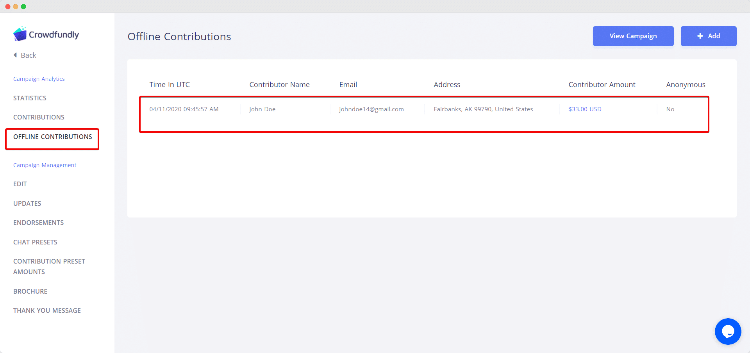Select Offline Contributions in sidebar
The width and height of the screenshot is (750, 353).
pyautogui.click(x=53, y=137)
